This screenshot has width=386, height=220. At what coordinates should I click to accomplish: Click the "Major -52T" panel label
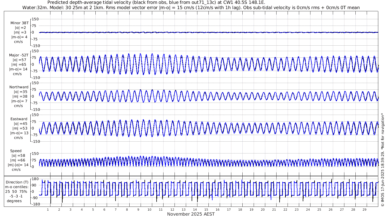(19, 55)
